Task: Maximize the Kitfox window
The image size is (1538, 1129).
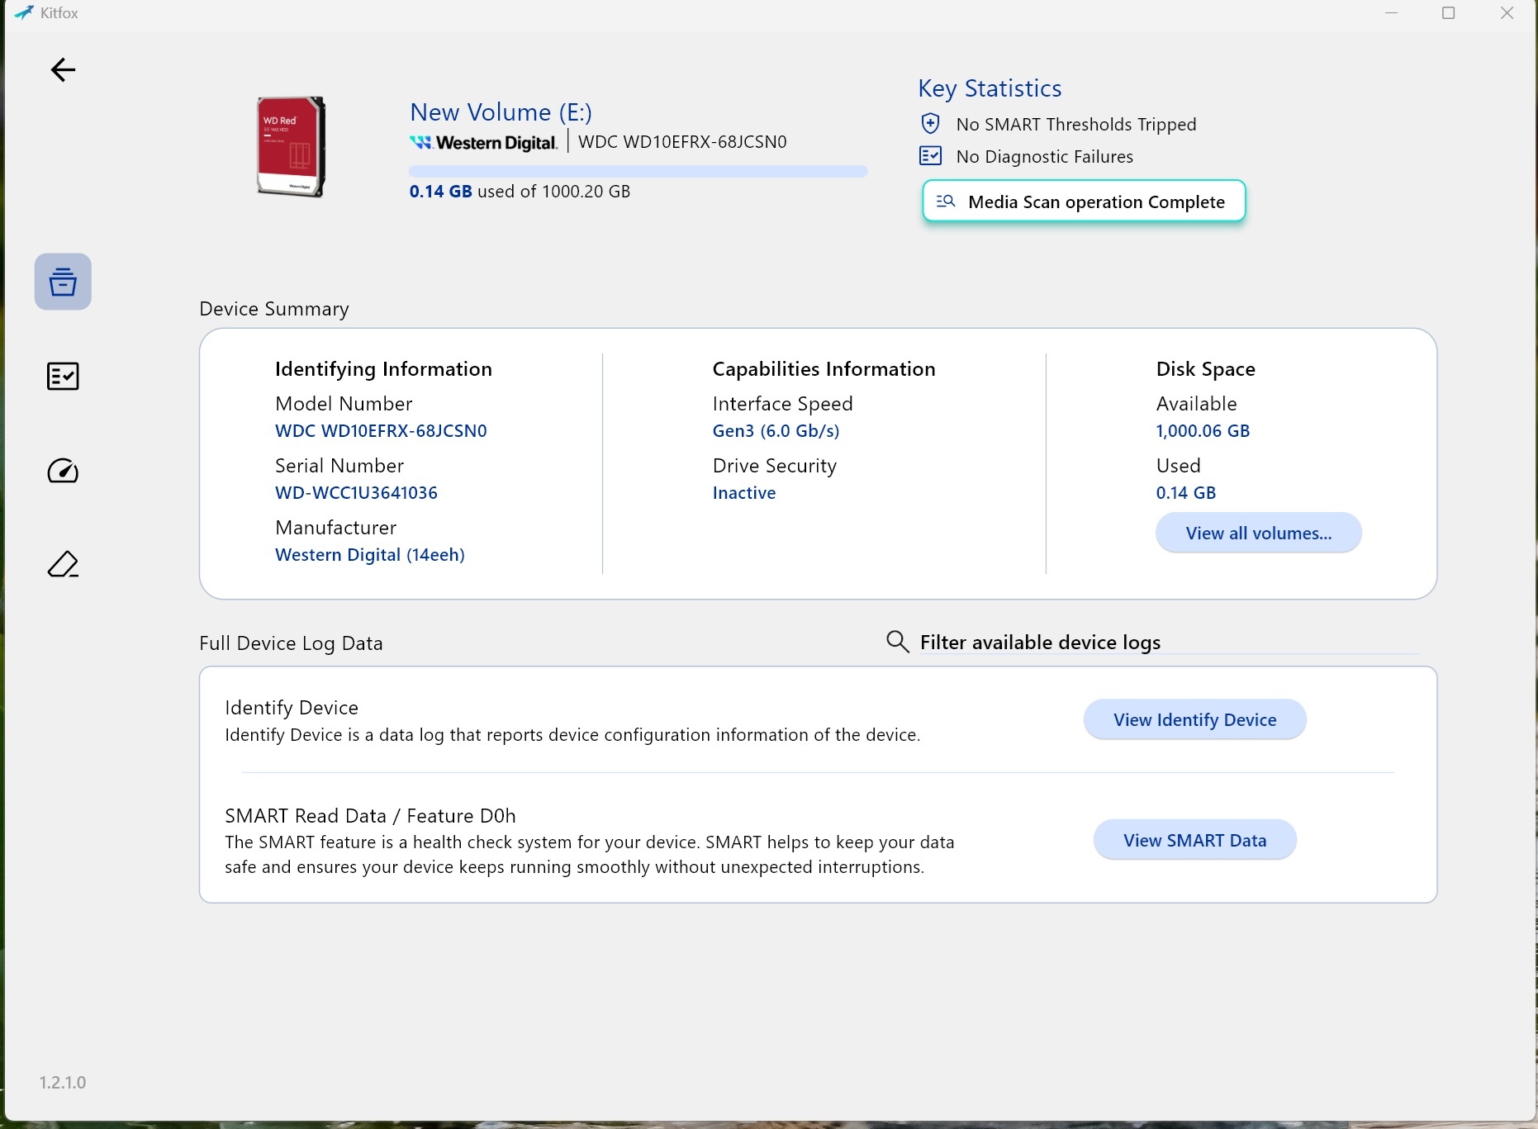Action: 1449,13
